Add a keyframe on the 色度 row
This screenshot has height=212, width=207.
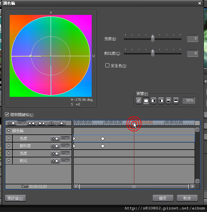[x=55, y=138]
